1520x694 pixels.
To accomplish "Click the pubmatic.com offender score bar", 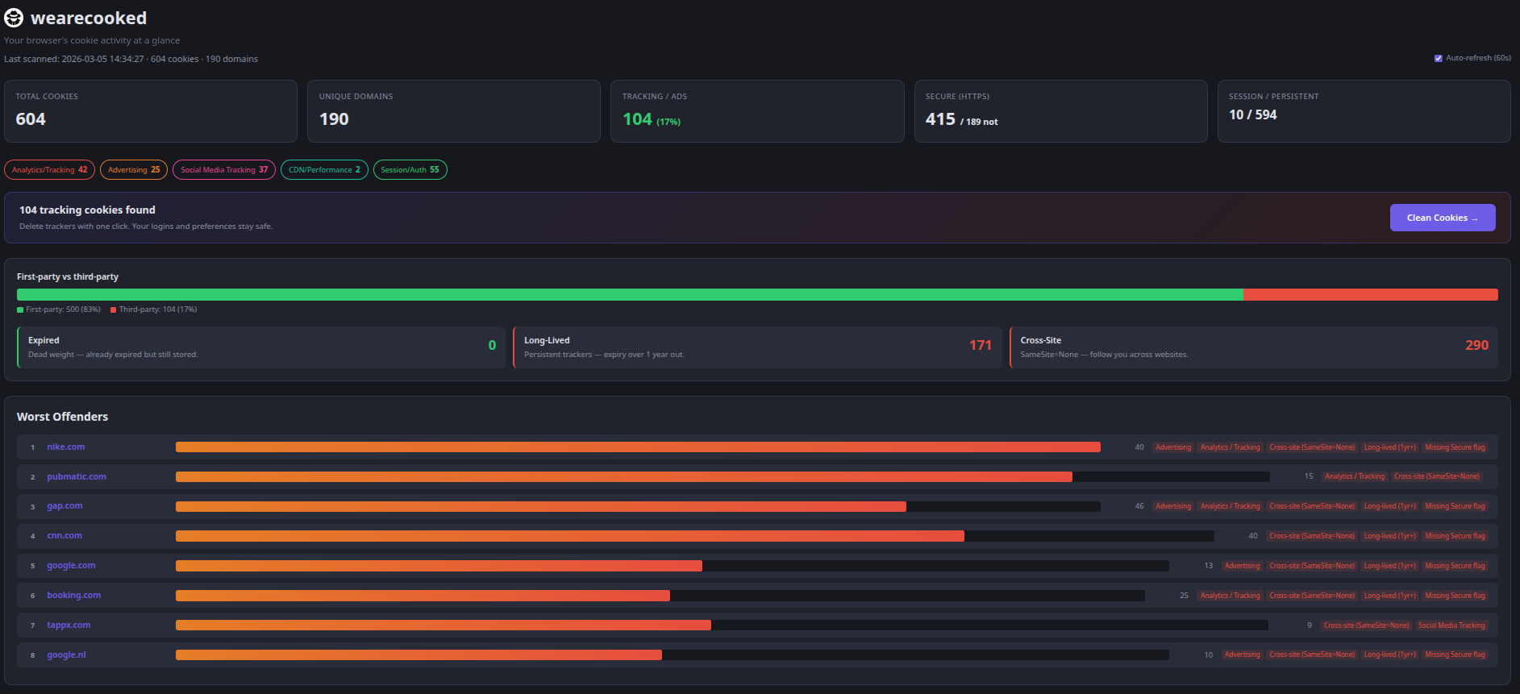I will point(723,477).
